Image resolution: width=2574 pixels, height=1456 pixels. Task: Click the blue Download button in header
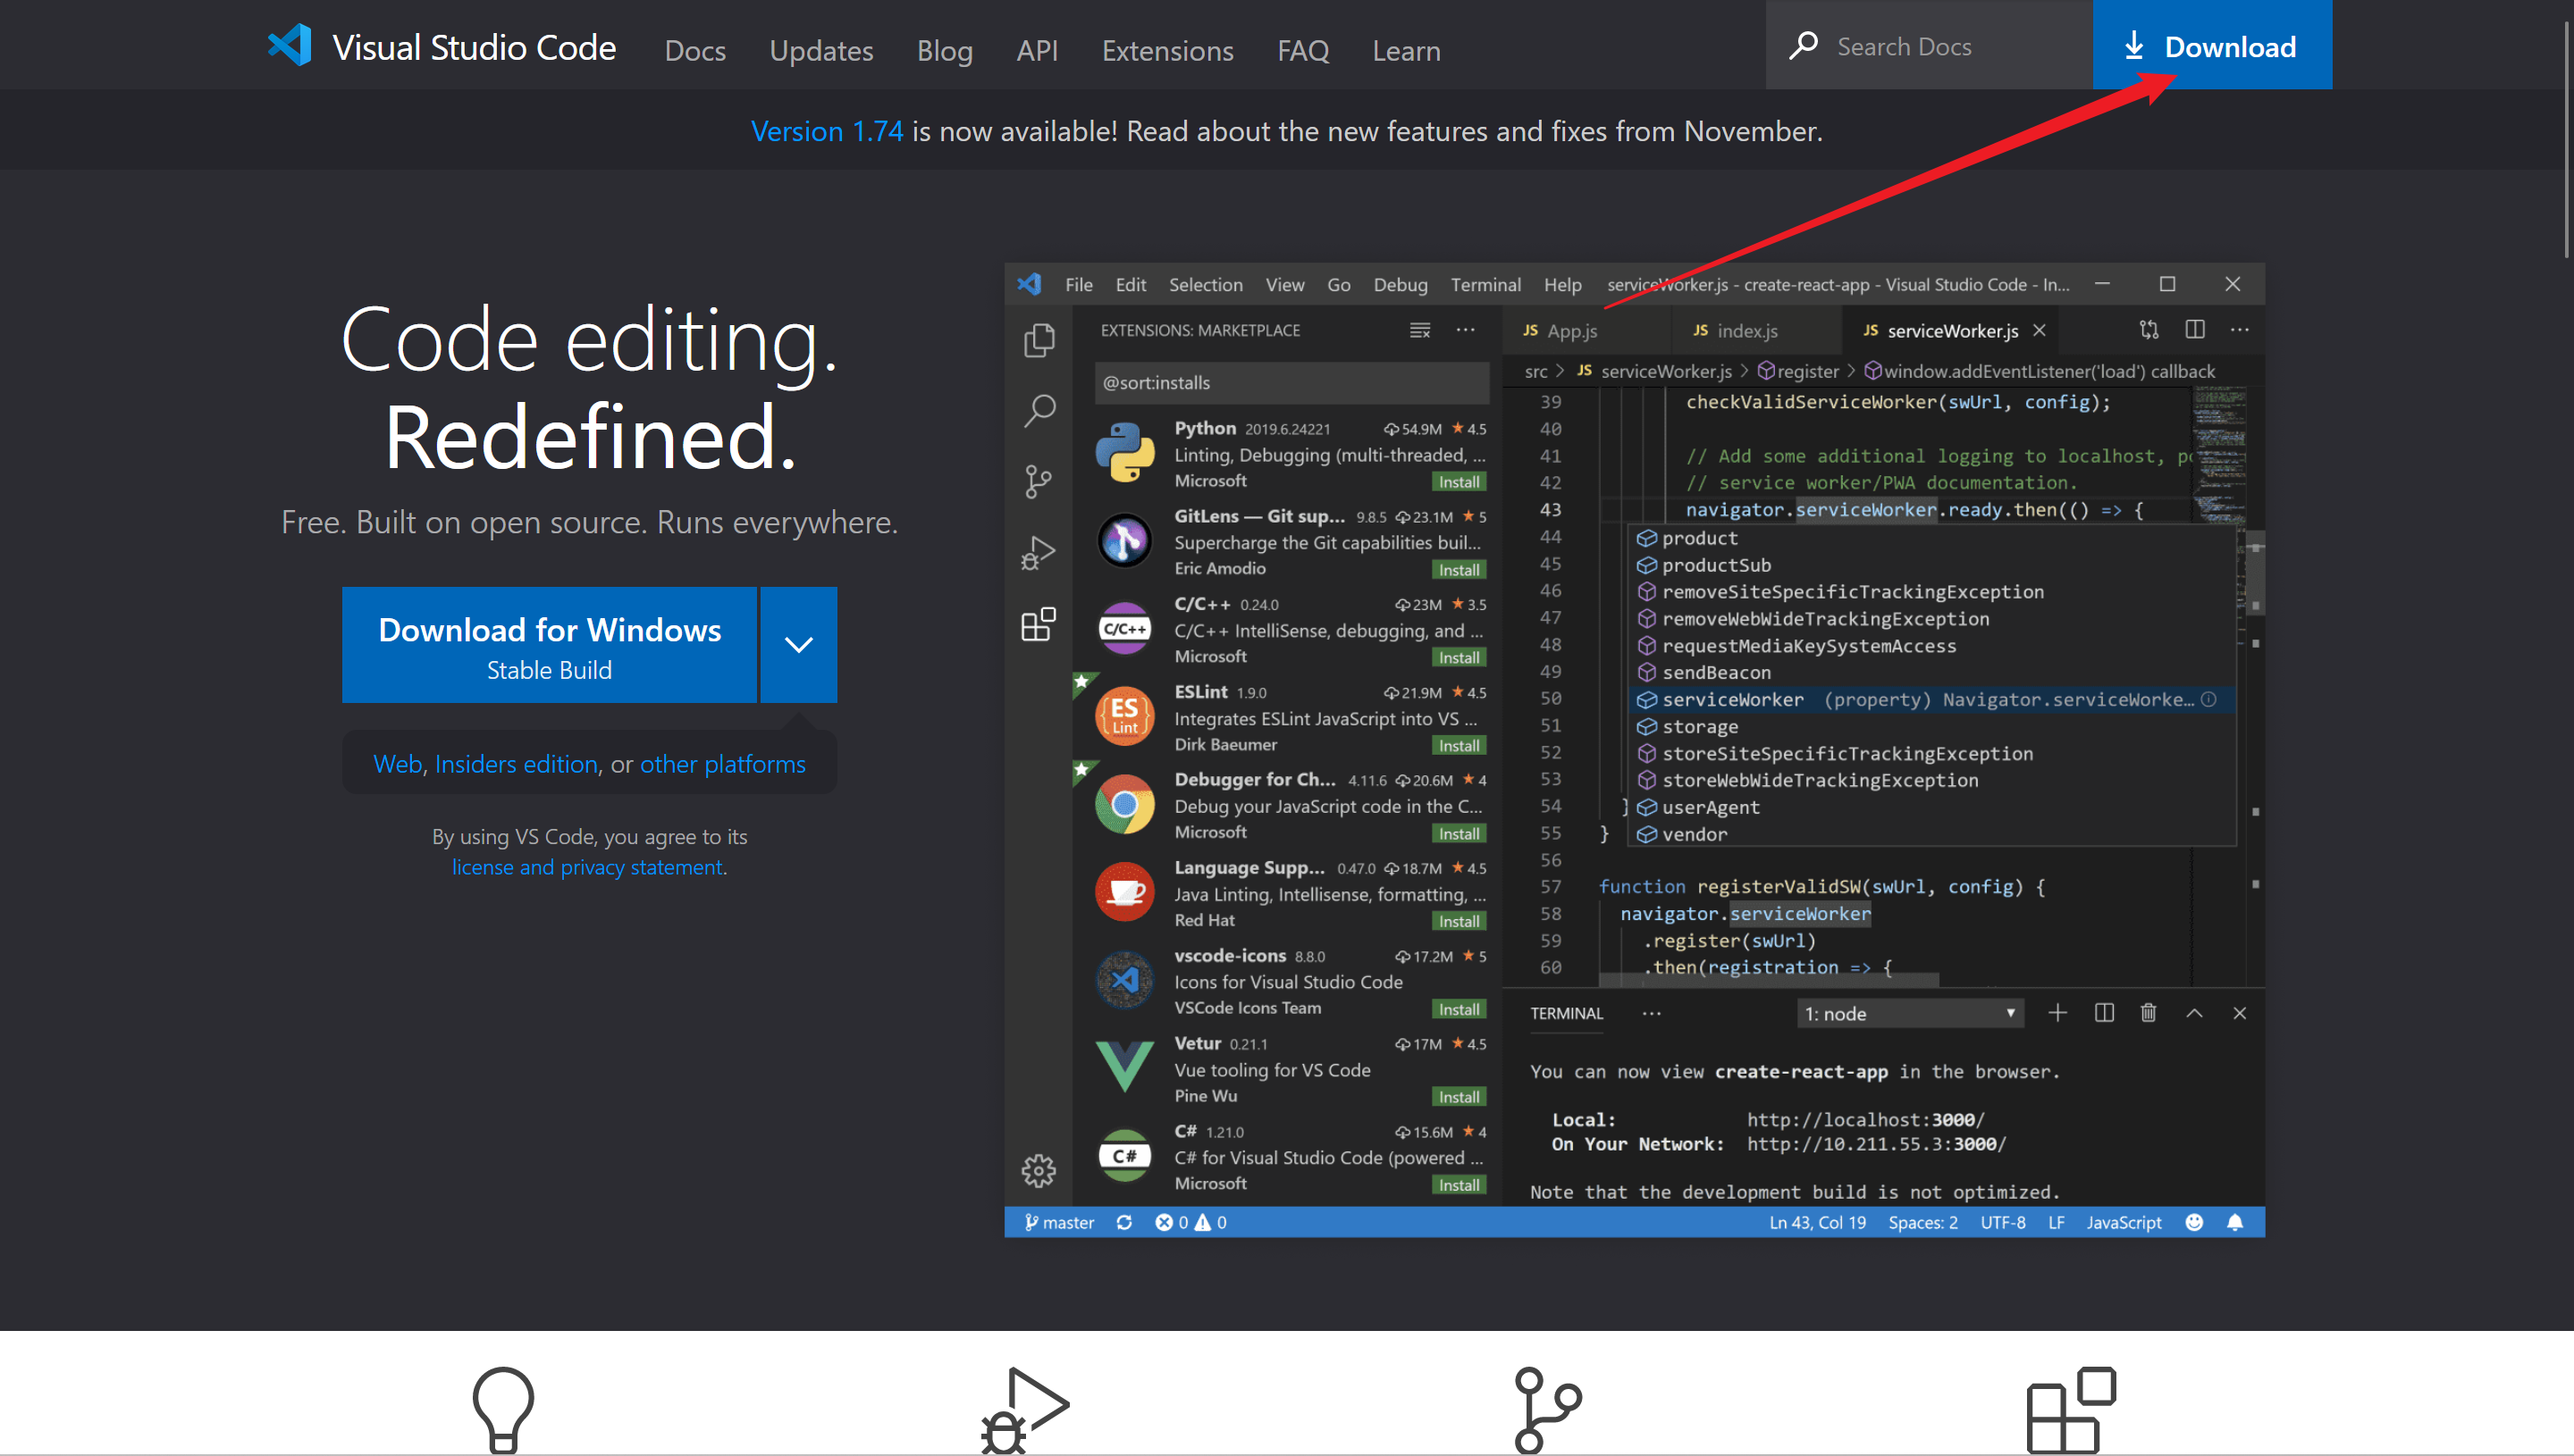click(2212, 45)
